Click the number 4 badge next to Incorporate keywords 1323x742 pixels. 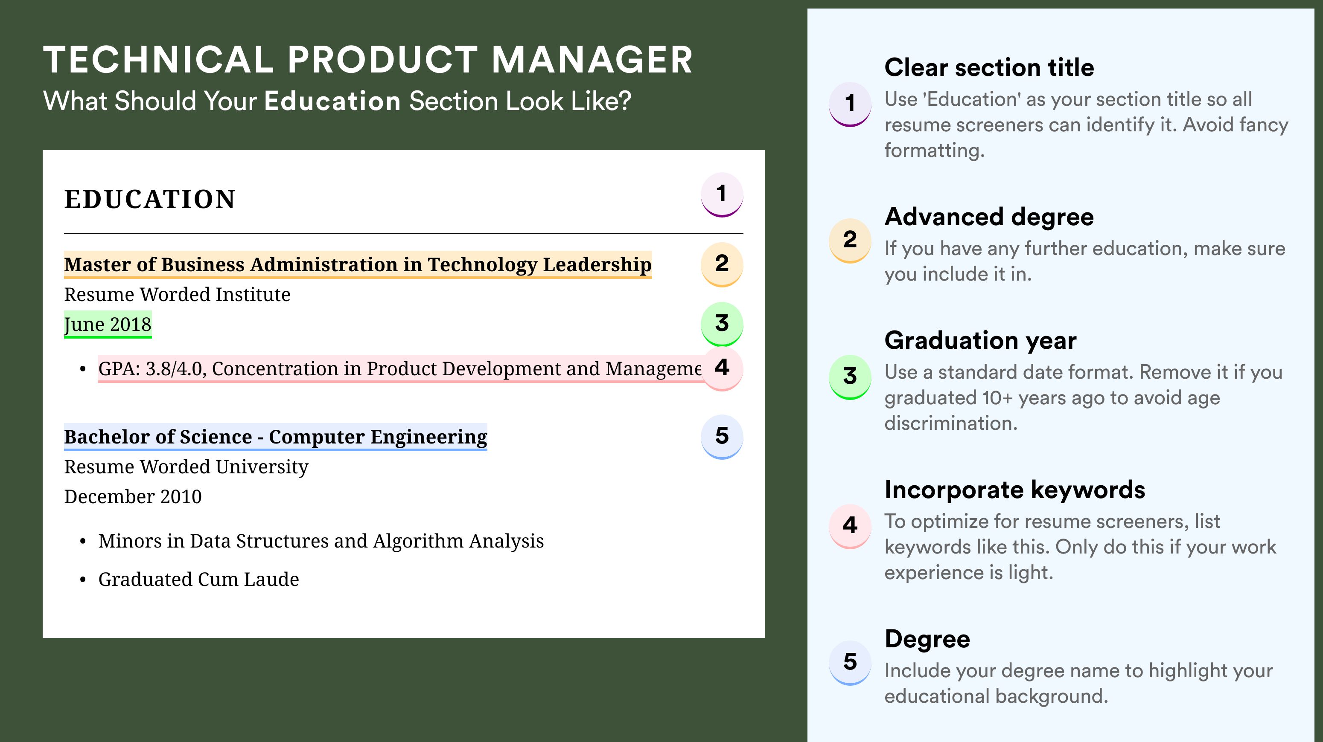point(850,526)
